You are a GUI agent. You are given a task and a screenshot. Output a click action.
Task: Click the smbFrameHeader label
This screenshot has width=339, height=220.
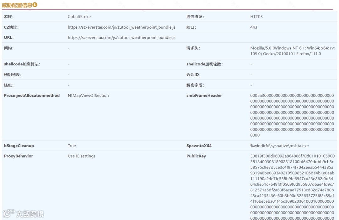(x=204, y=96)
